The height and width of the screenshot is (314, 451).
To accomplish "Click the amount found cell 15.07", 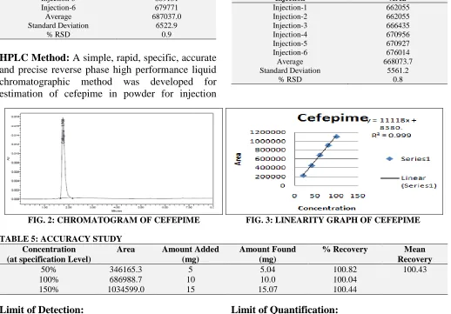I will coord(267,290).
